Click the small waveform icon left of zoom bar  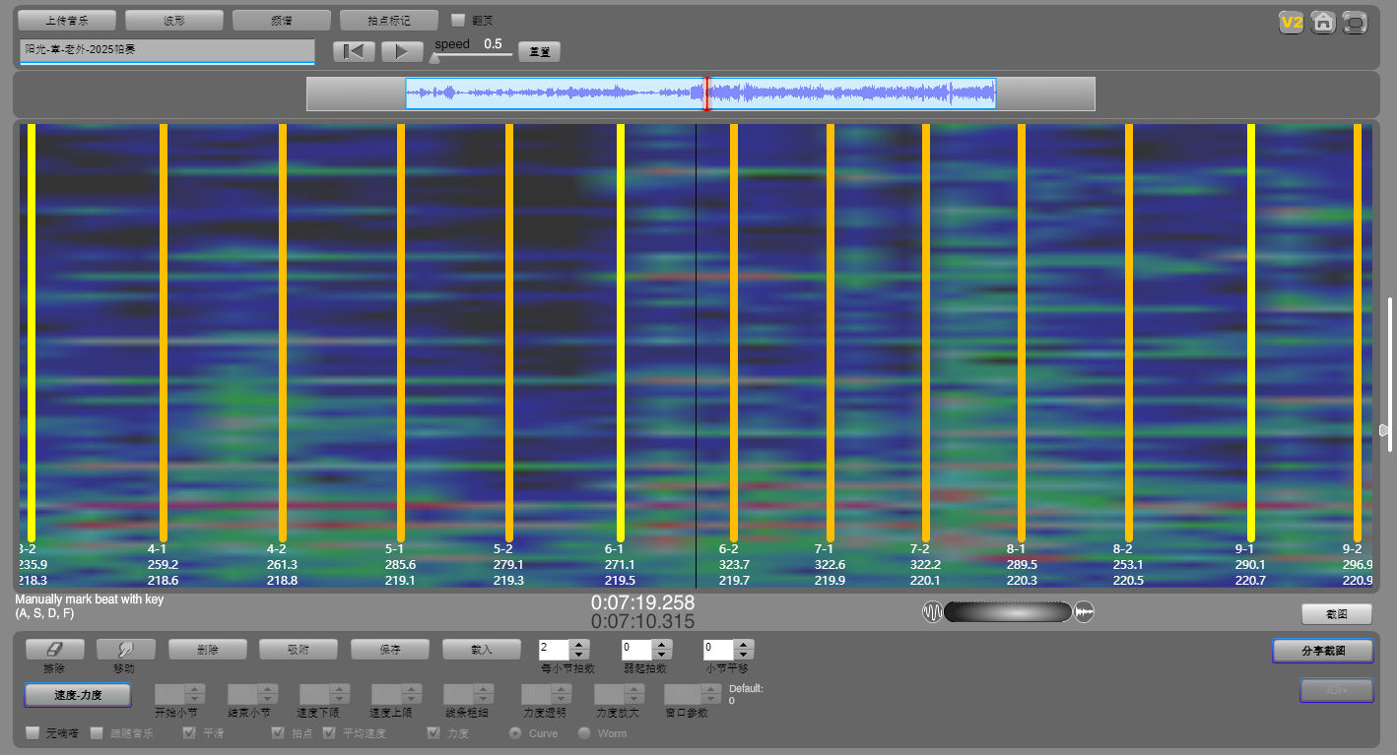[x=932, y=612]
